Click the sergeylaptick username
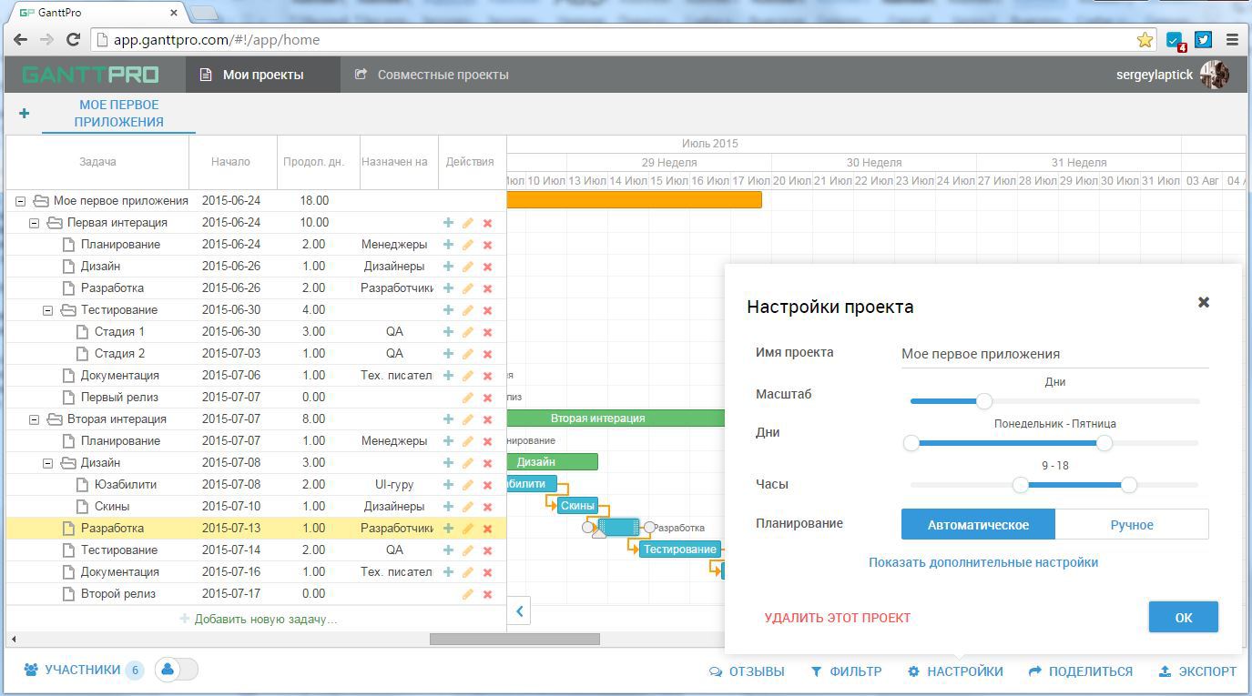The width and height of the screenshot is (1252, 696). pyautogui.click(x=1155, y=75)
